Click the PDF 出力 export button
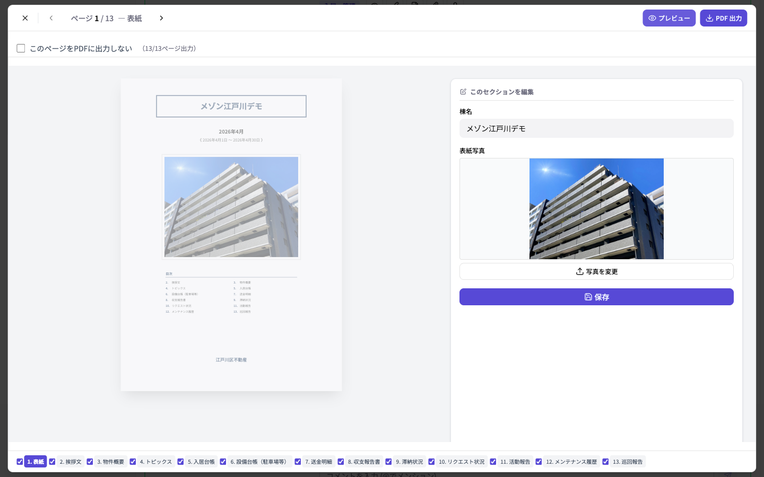Image resolution: width=764 pixels, height=477 pixels. [724, 18]
